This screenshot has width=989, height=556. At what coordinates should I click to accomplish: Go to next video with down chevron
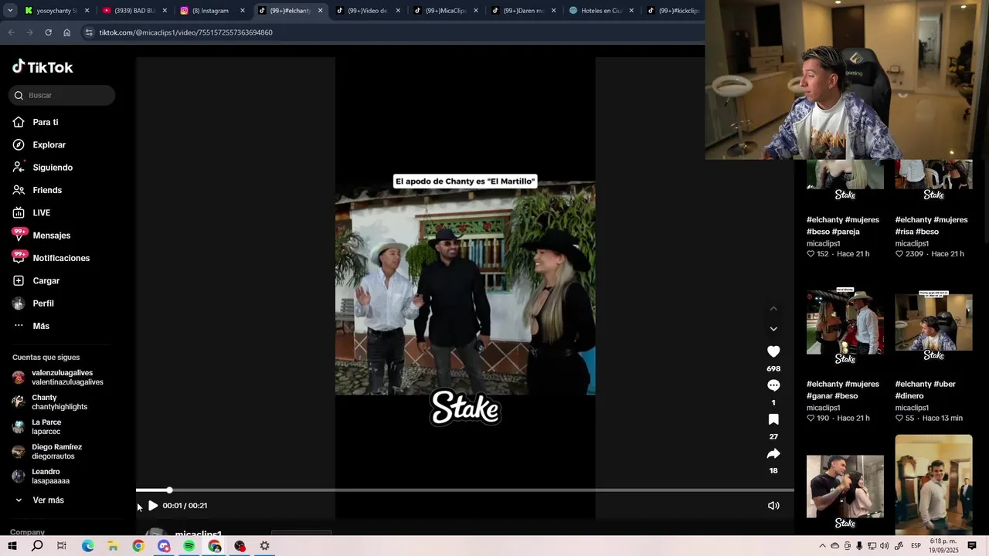(x=773, y=329)
